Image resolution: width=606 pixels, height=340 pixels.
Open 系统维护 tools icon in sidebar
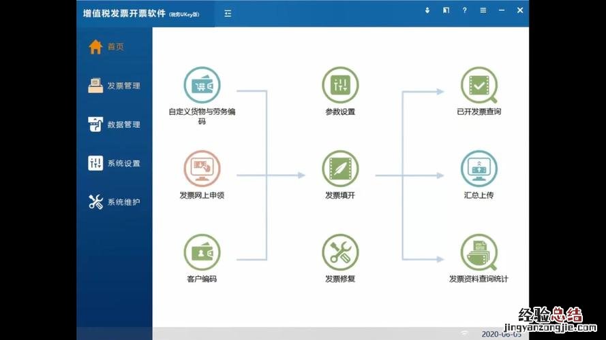(95, 201)
